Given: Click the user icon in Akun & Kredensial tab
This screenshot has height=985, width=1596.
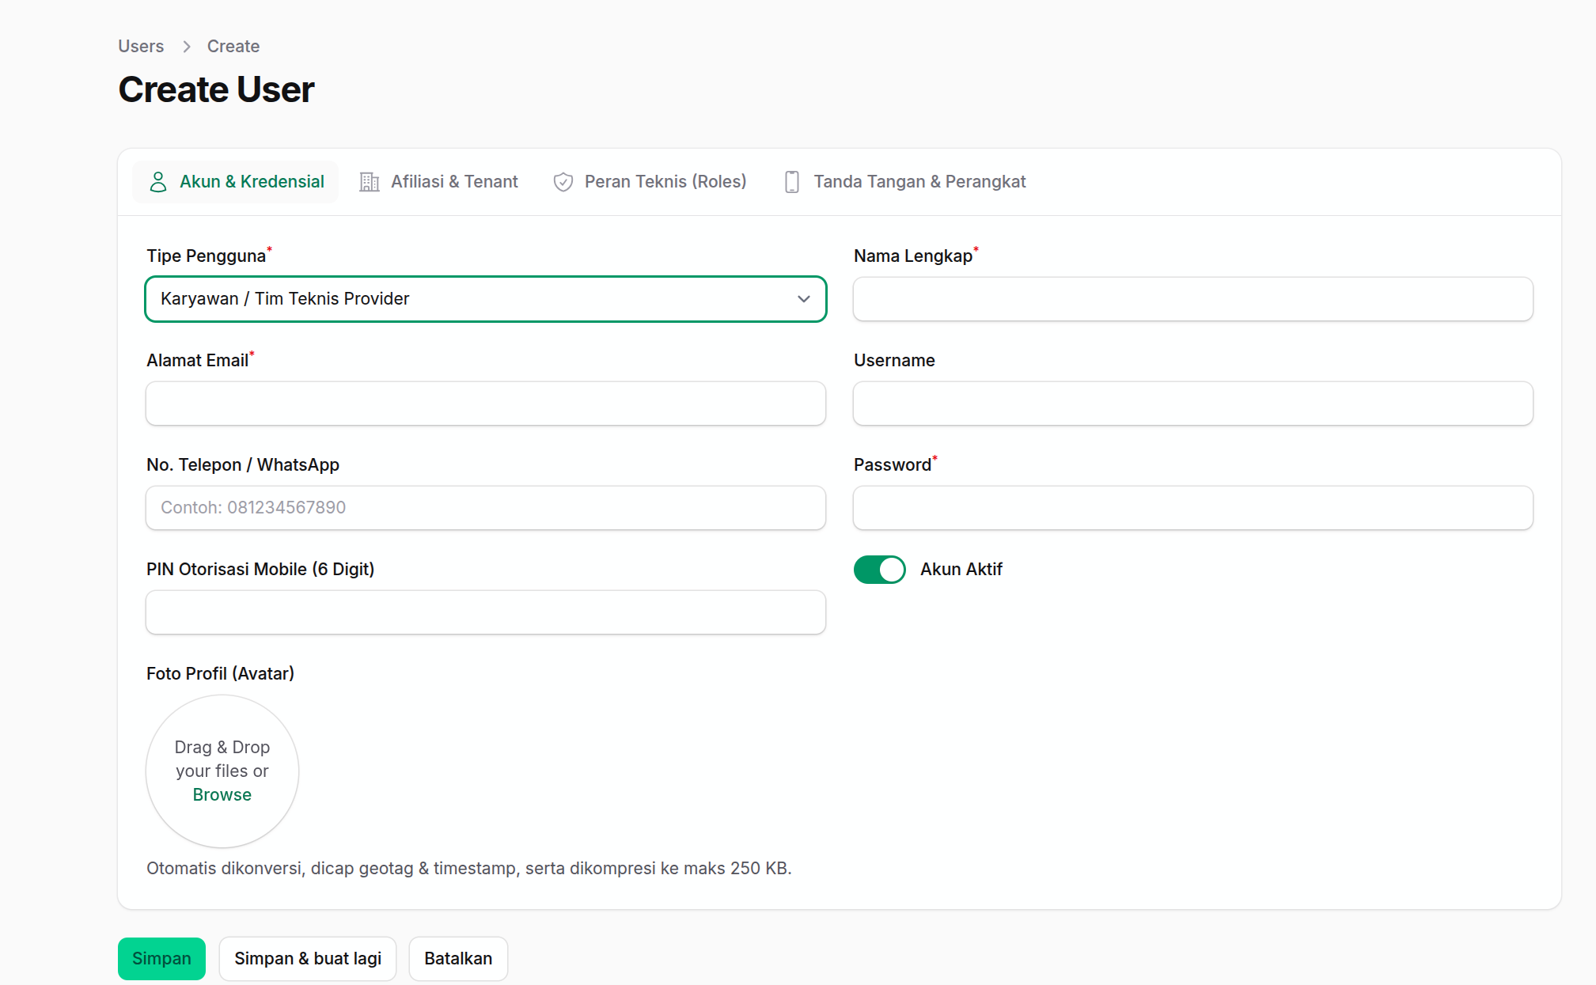Looking at the screenshot, I should (x=158, y=182).
